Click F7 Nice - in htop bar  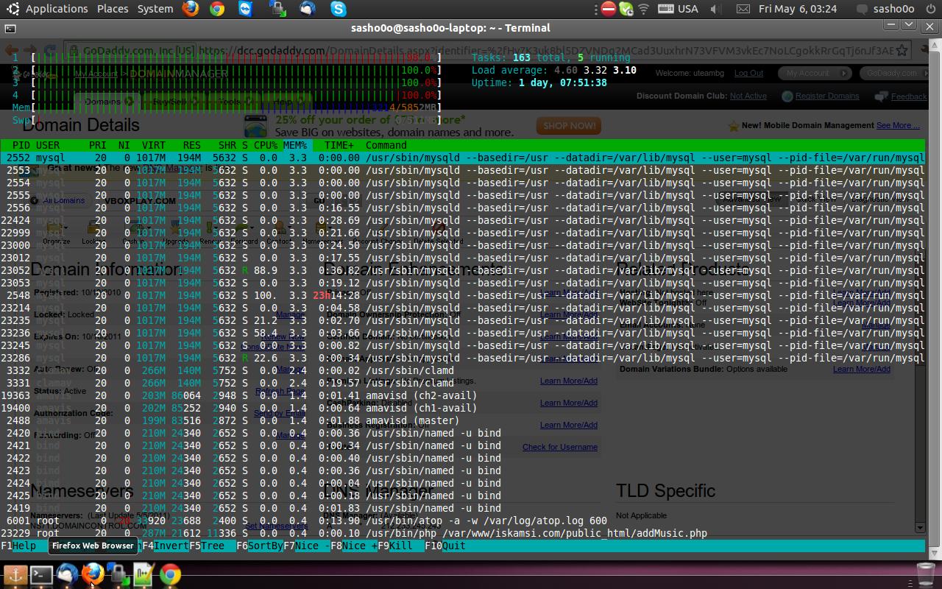pyautogui.click(x=307, y=546)
